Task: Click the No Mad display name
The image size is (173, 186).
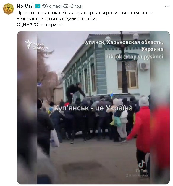Action: 25,6
